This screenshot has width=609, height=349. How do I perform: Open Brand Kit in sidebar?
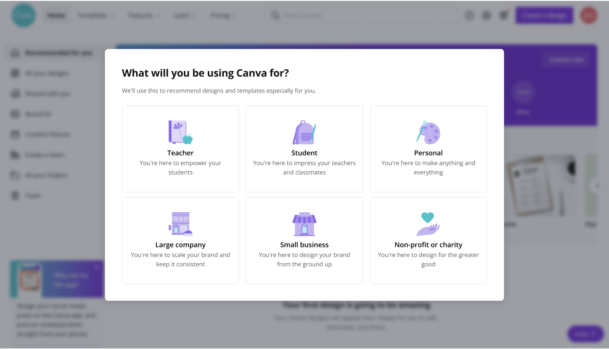pos(31,114)
